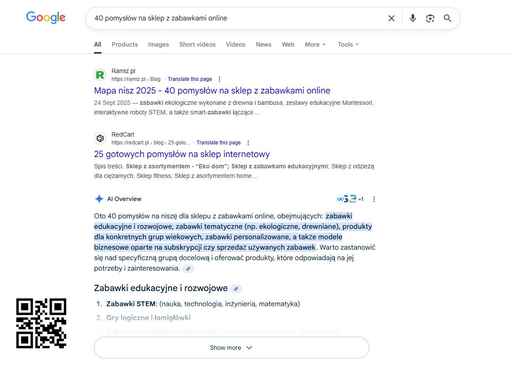Start voice search with microphone
510x365 pixels.
[x=413, y=18]
